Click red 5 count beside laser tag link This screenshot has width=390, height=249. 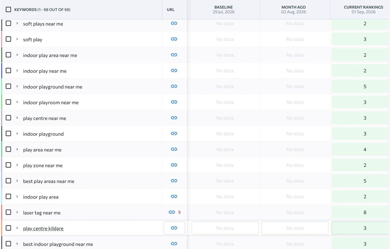tap(179, 212)
